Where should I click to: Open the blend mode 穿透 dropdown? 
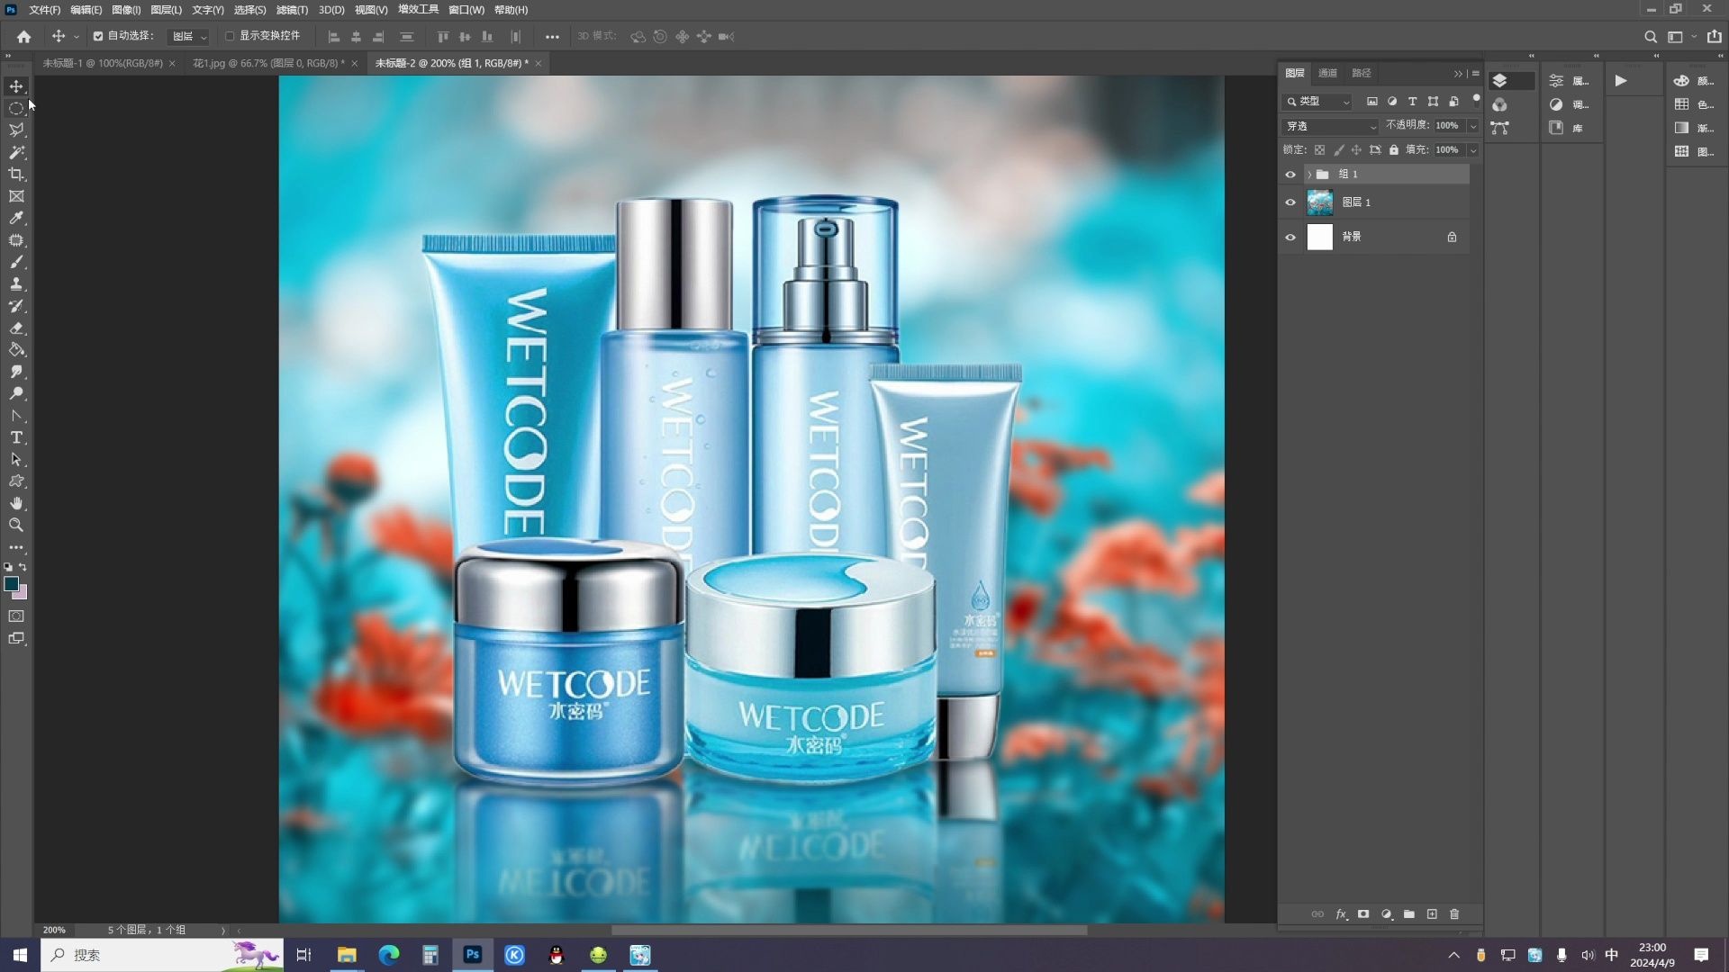[1330, 126]
